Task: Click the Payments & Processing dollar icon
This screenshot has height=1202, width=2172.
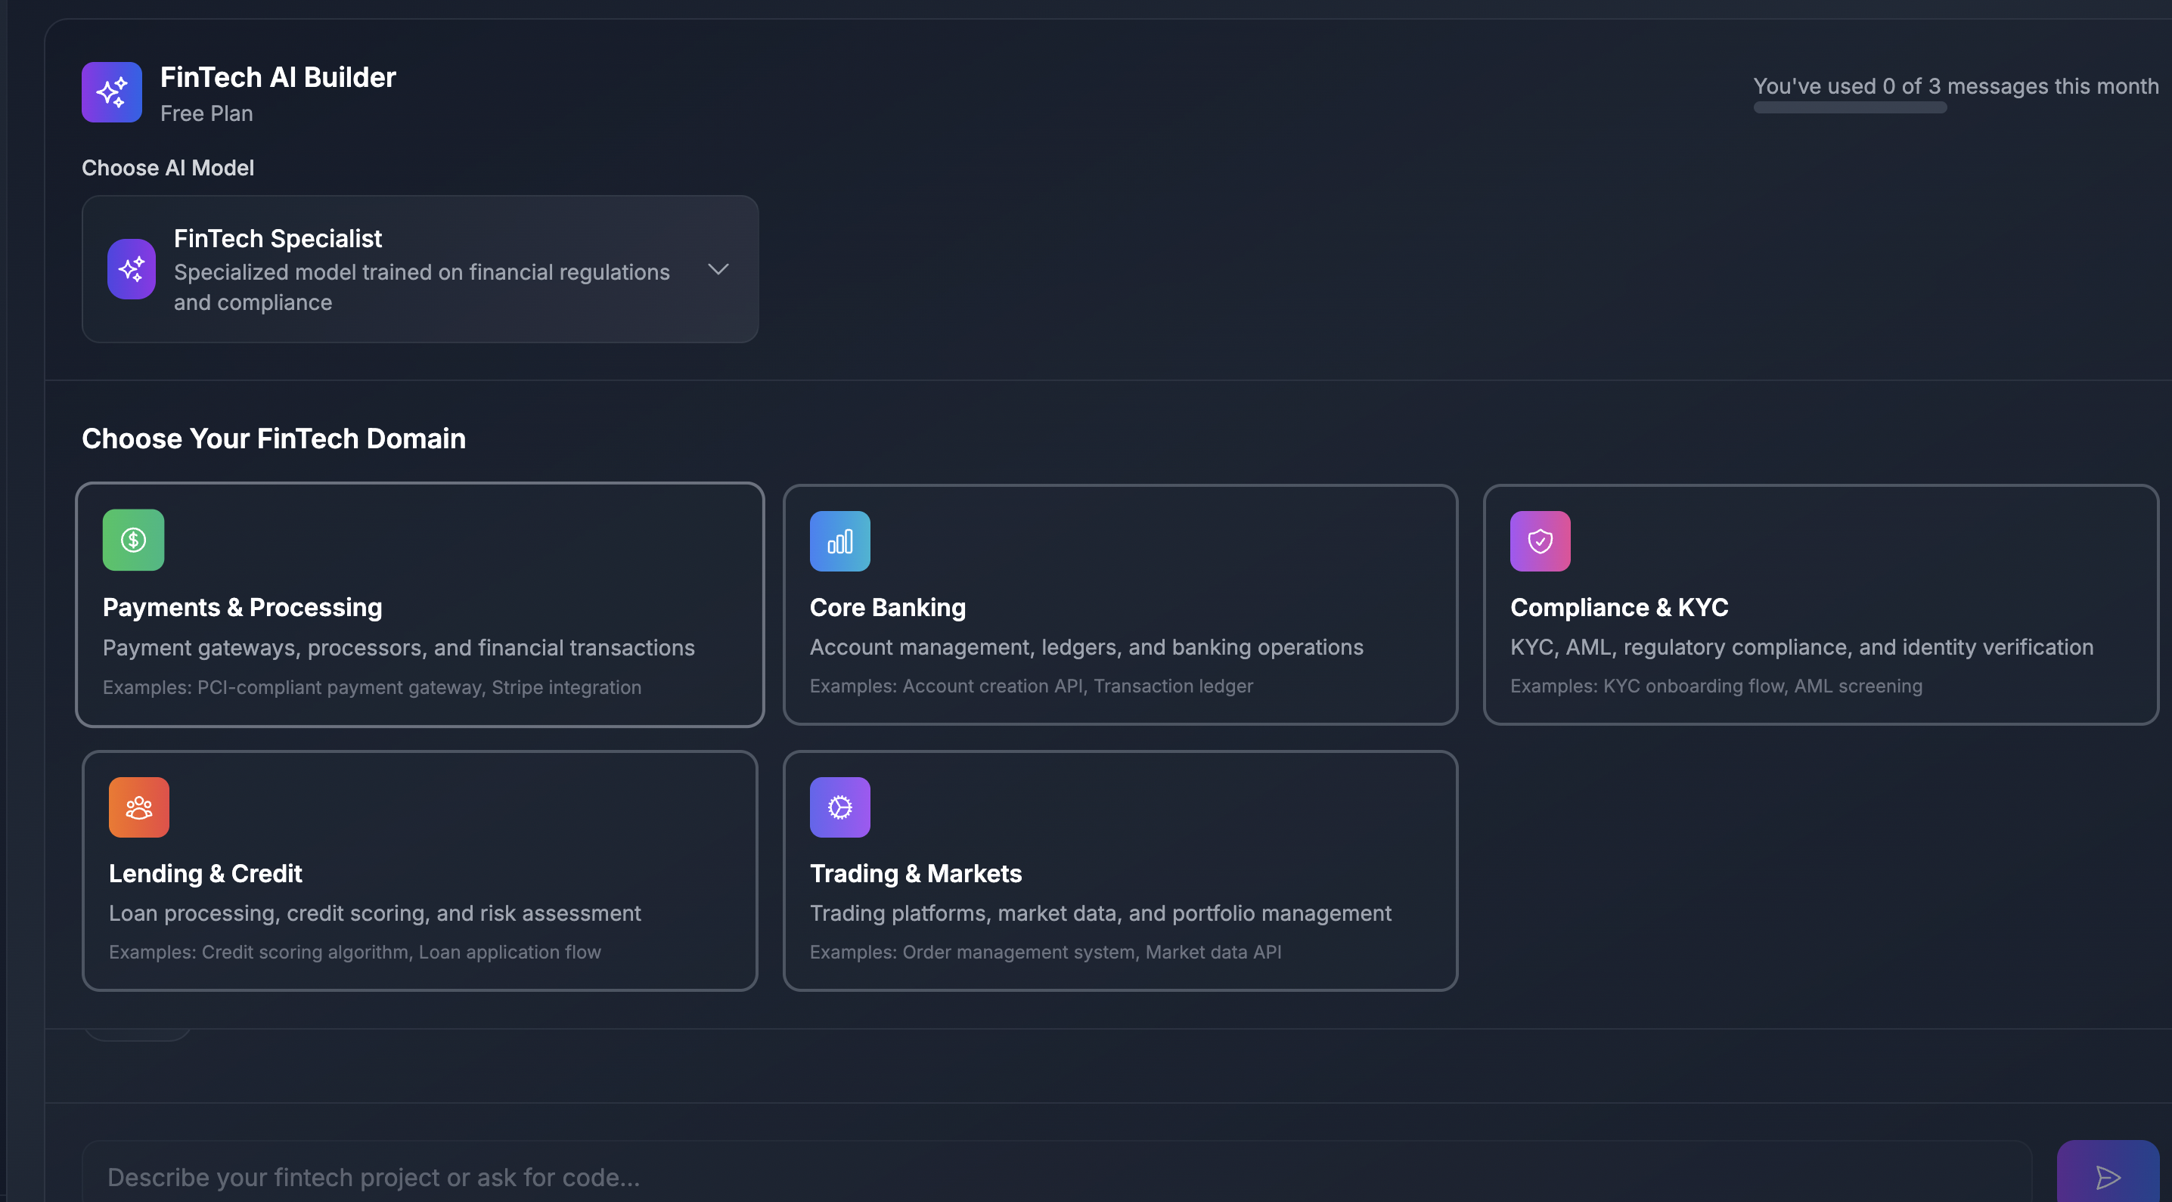Action: point(132,540)
